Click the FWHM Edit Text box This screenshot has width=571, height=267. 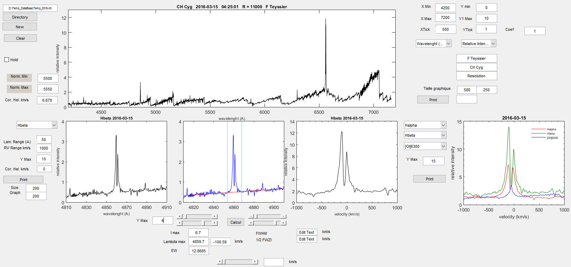[x=307, y=232]
